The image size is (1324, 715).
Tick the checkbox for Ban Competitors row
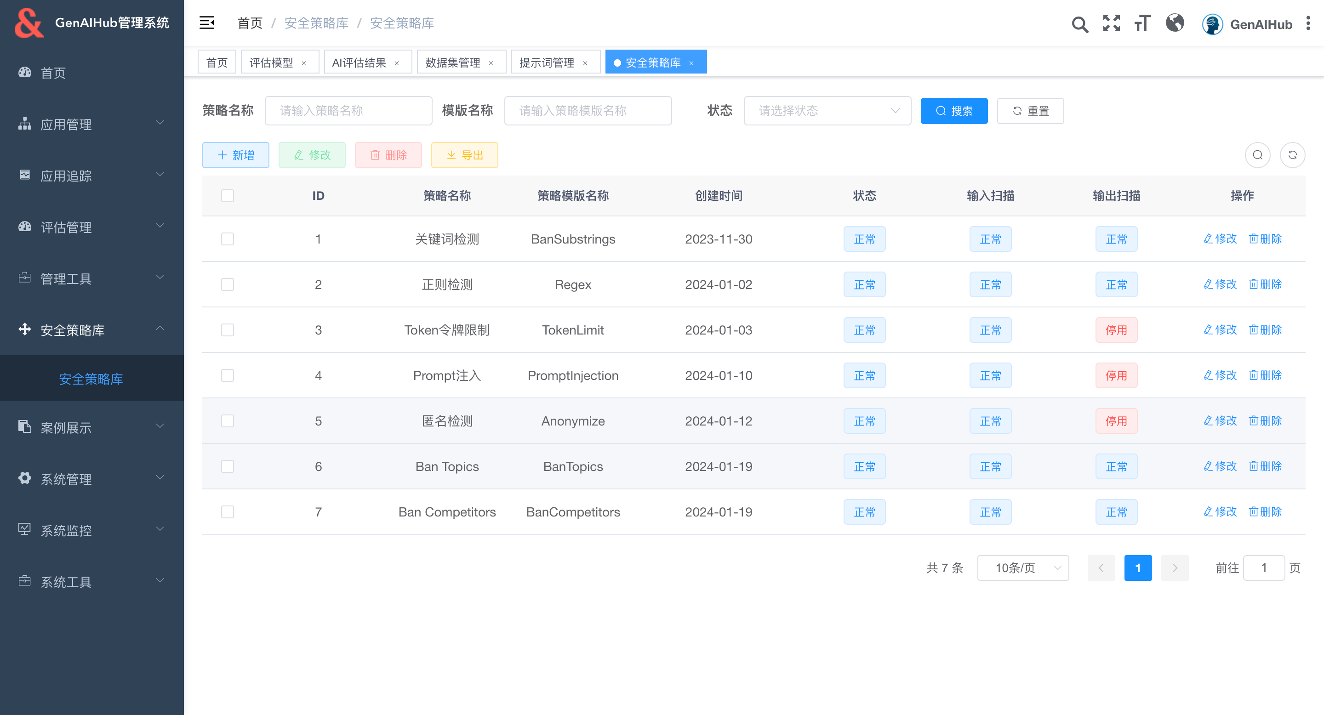[x=227, y=512]
